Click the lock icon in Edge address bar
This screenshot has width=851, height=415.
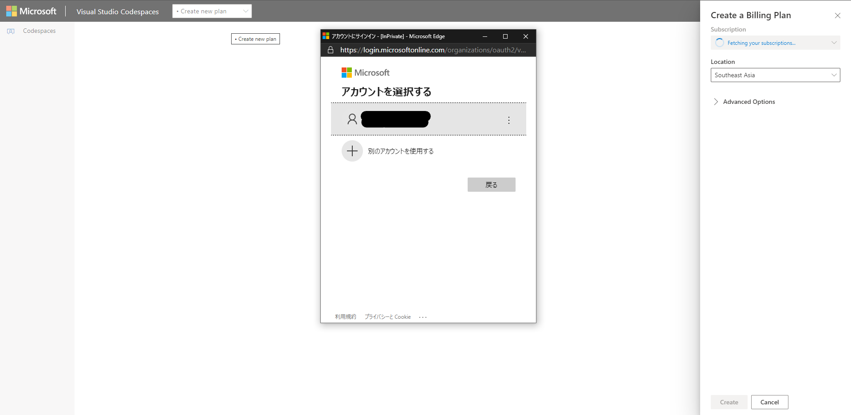pos(331,50)
